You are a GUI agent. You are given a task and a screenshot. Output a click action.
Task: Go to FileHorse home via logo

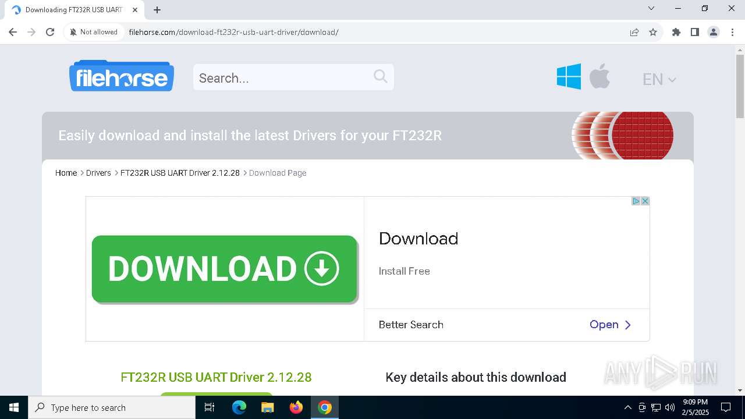[x=122, y=76]
